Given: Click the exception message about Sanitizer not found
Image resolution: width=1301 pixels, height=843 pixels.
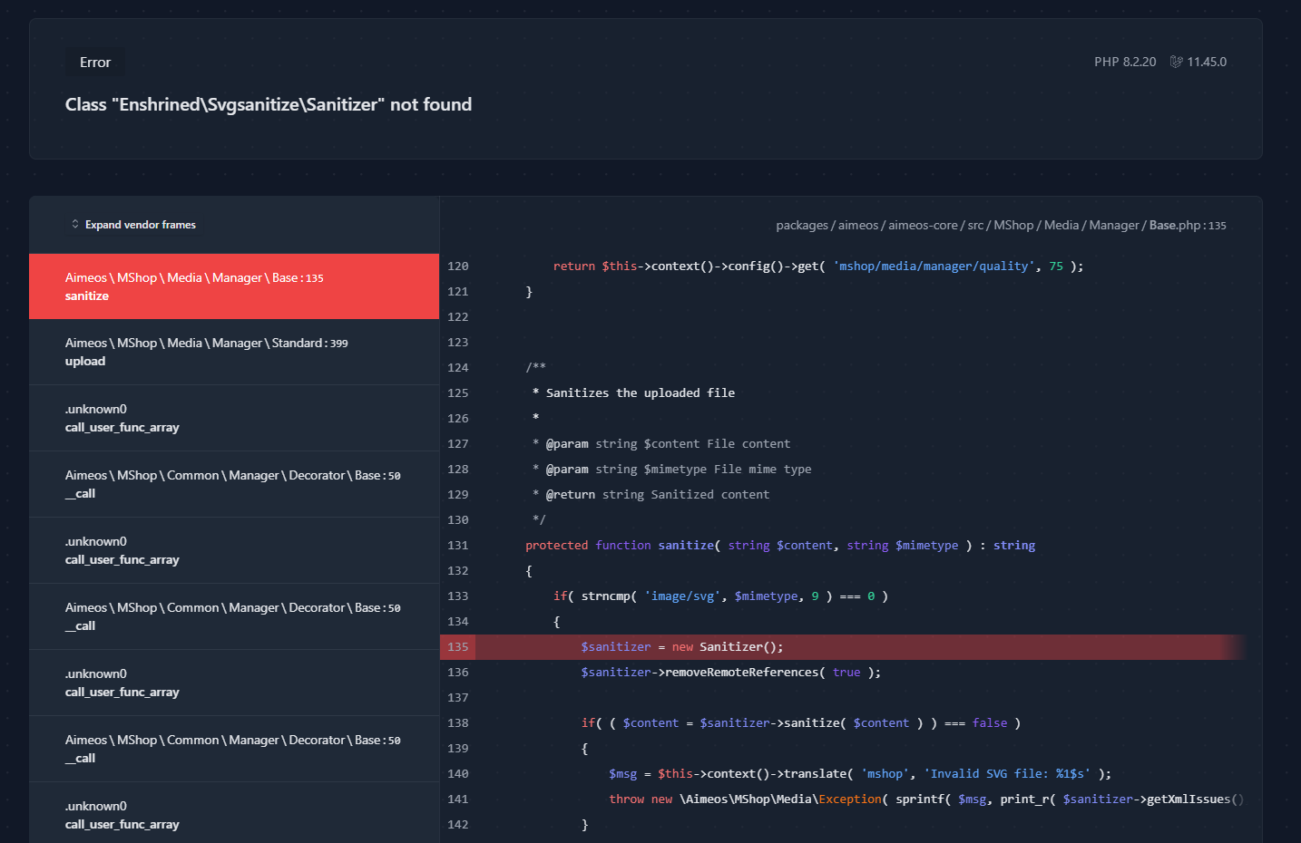Looking at the screenshot, I should (269, 104).
